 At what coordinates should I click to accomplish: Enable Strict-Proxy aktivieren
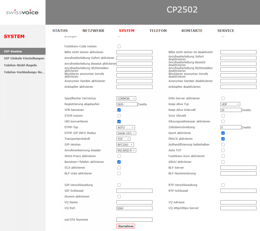tap(119, 156)
